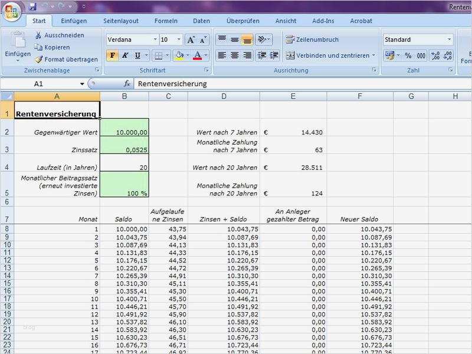The image size is (472, 354).
Task: Switch to the Formeln tab
Action: click(x=166, y=21)
